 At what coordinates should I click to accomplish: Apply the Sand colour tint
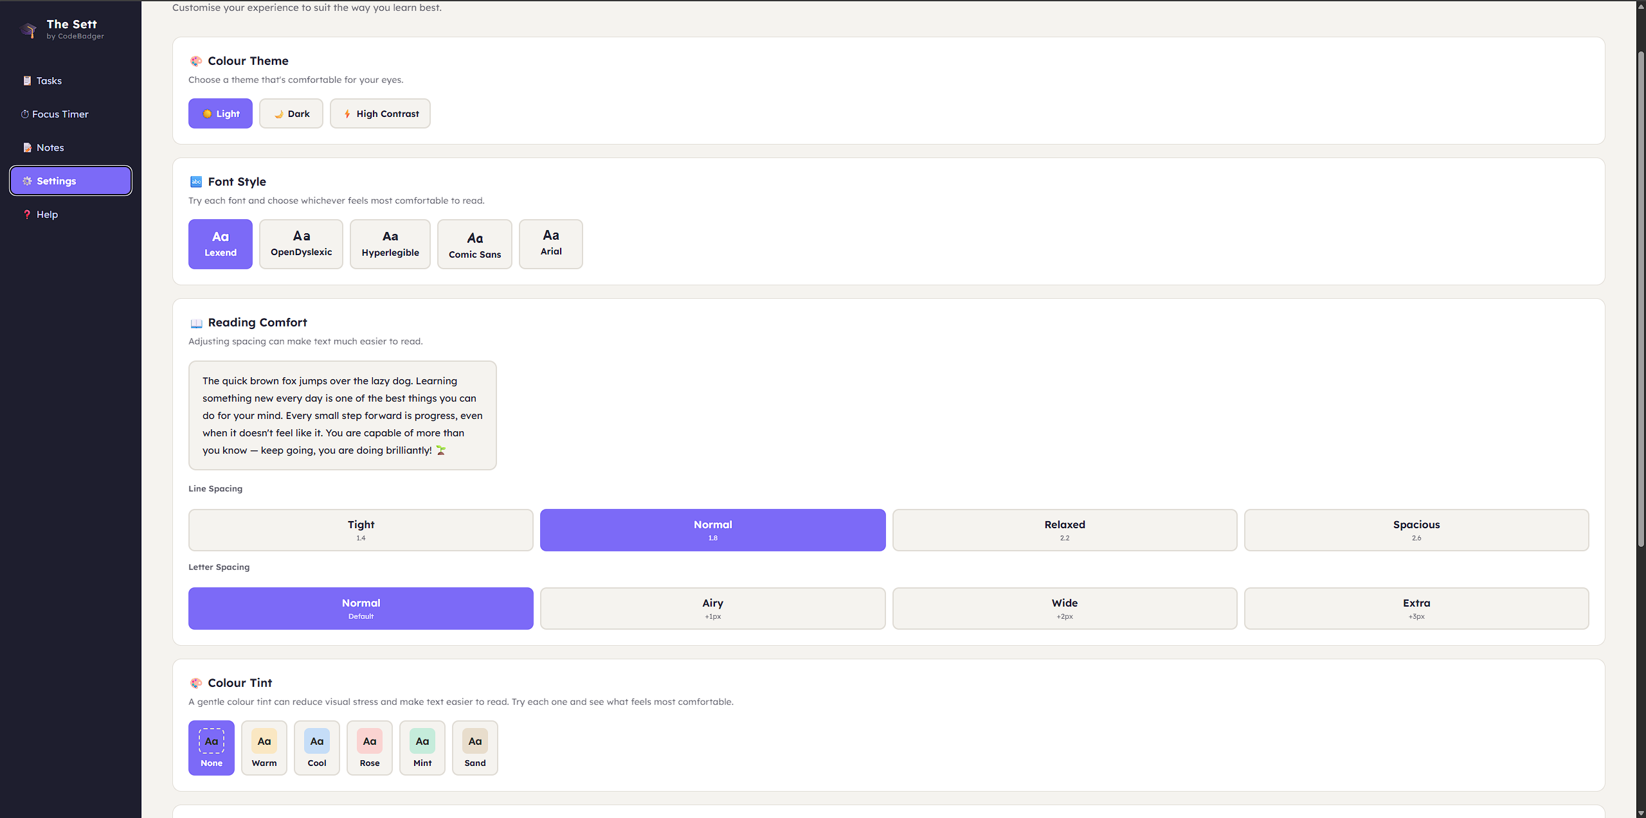point(475,748)
